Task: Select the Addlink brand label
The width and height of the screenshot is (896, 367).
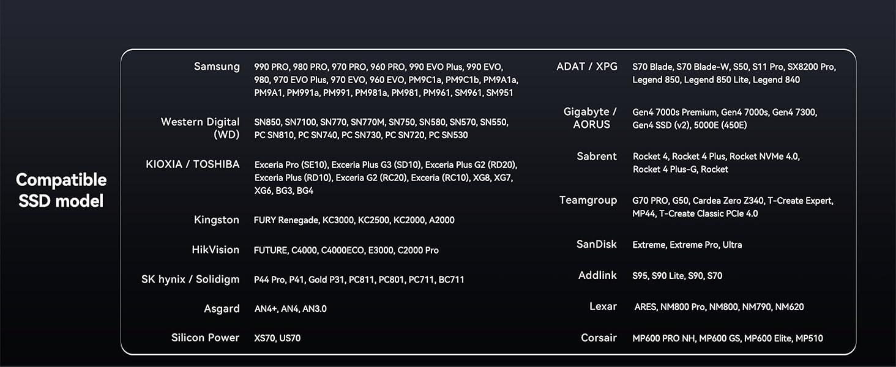Action: point(597,275)
